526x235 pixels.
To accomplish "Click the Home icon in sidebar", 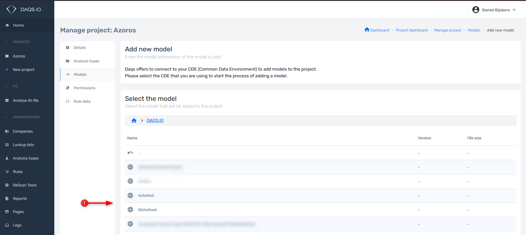I will tap(7, 25).
